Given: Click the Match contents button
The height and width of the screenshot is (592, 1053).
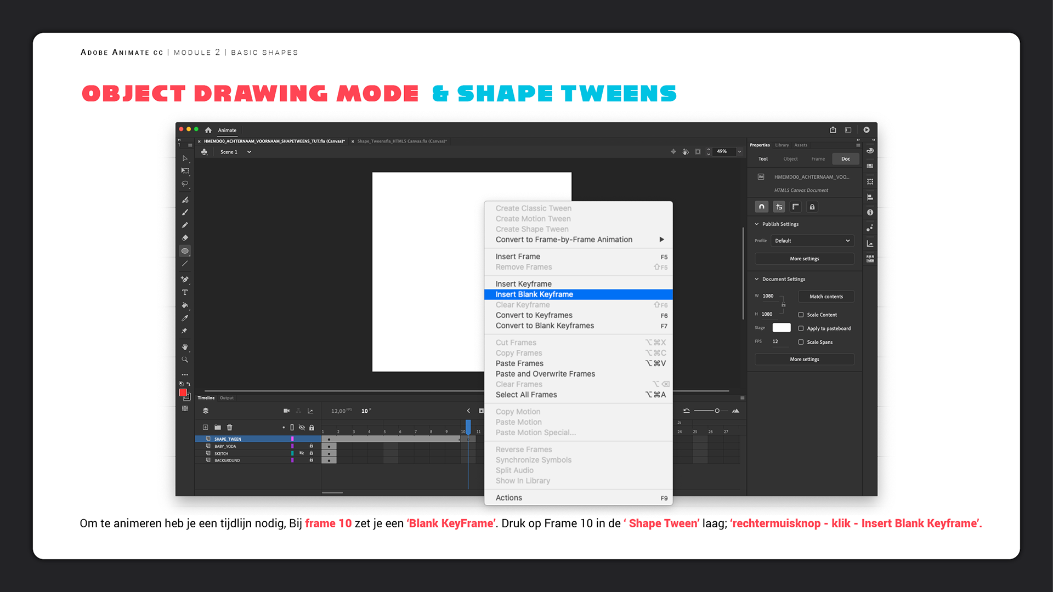Looking at the screenshot, I should [826, 297].
